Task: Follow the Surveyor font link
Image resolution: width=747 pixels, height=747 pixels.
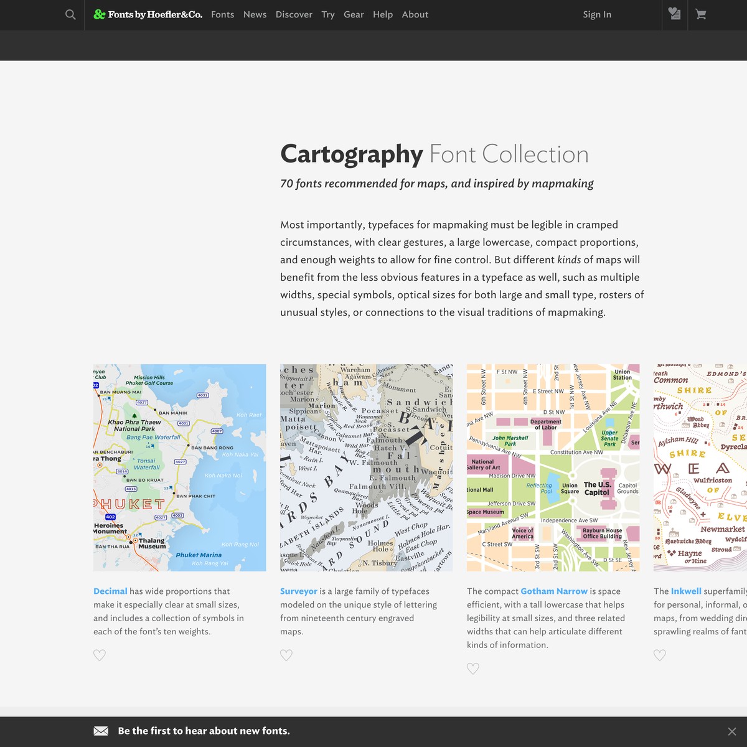Action: (298, 591)
